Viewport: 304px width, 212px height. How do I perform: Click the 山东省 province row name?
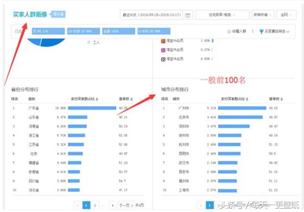(34, 117)
